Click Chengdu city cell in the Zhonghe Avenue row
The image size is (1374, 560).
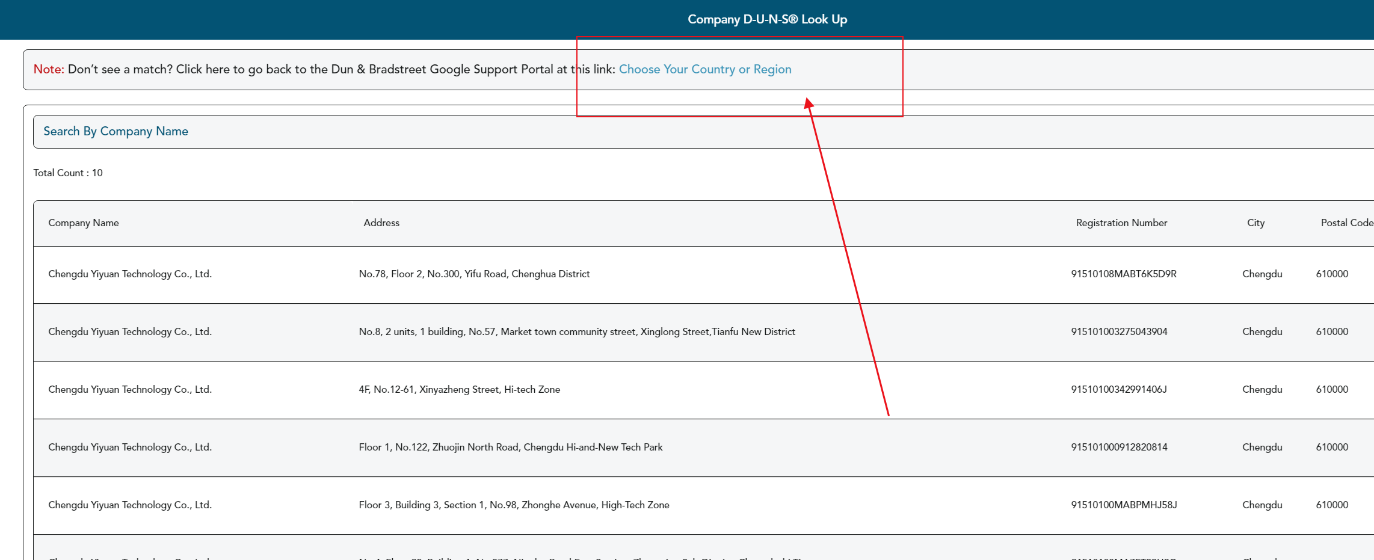1262,505
